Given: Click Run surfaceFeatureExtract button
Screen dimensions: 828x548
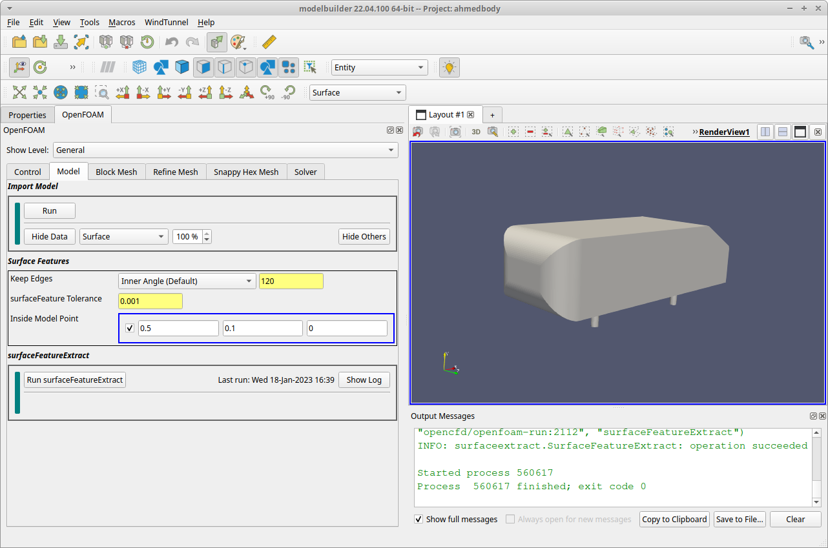Looking at the screenshot, I should click(75, 380).
